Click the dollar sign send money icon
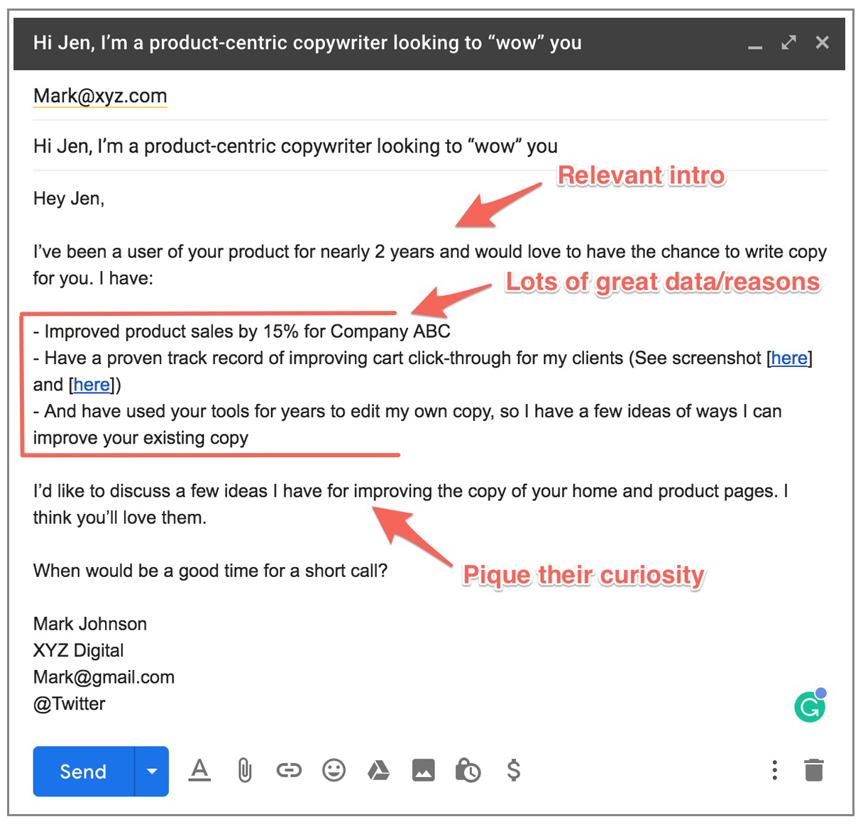Image resolution: width=863 pixels, height=829 pixels. click(513, 770)
